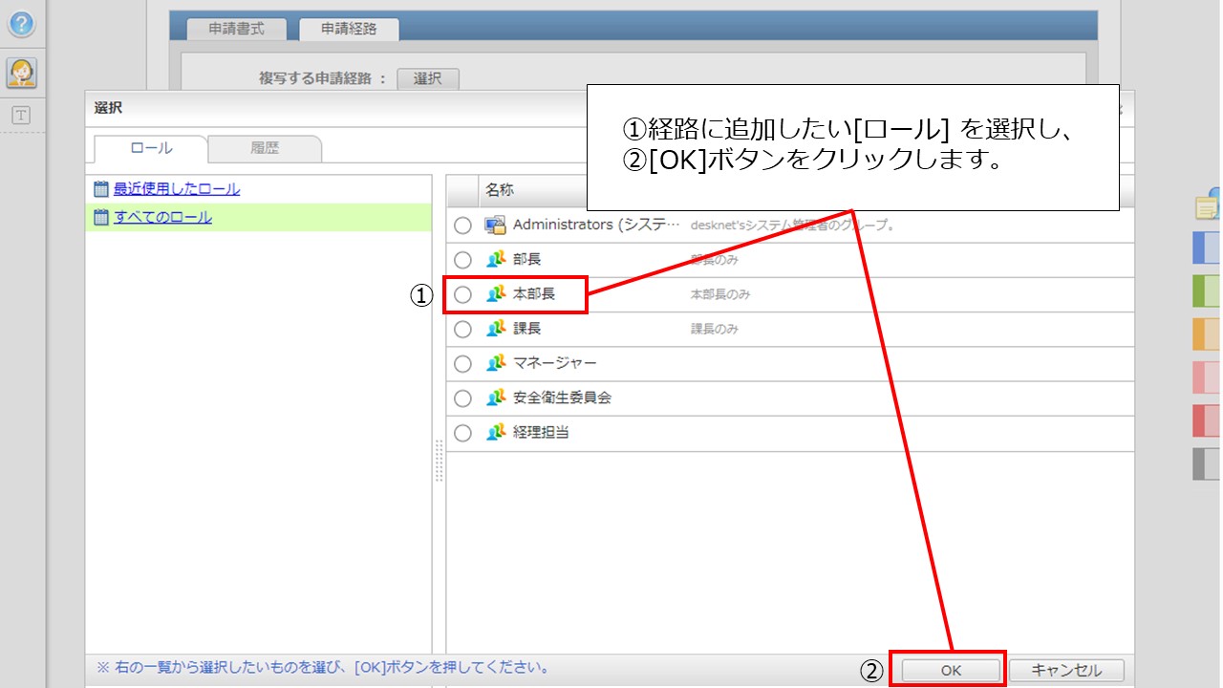Screen dimensions: 1223x688
Task: Click the blue help question mark icon
Action: click(x=22, y=24)
